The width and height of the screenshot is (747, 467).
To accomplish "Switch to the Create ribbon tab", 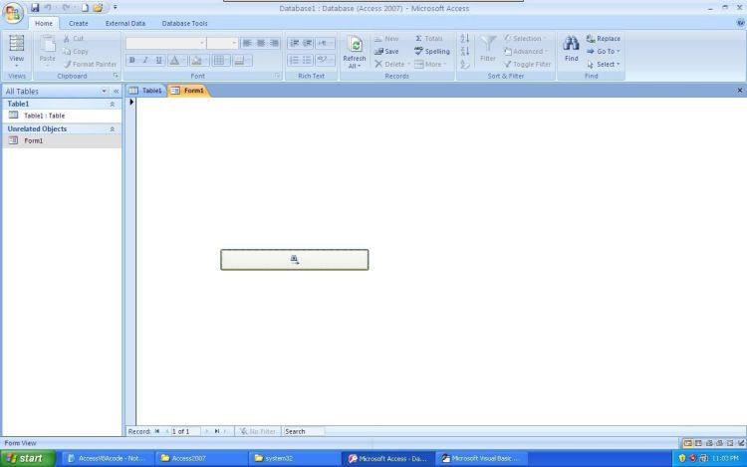I will tap(78, 23).
